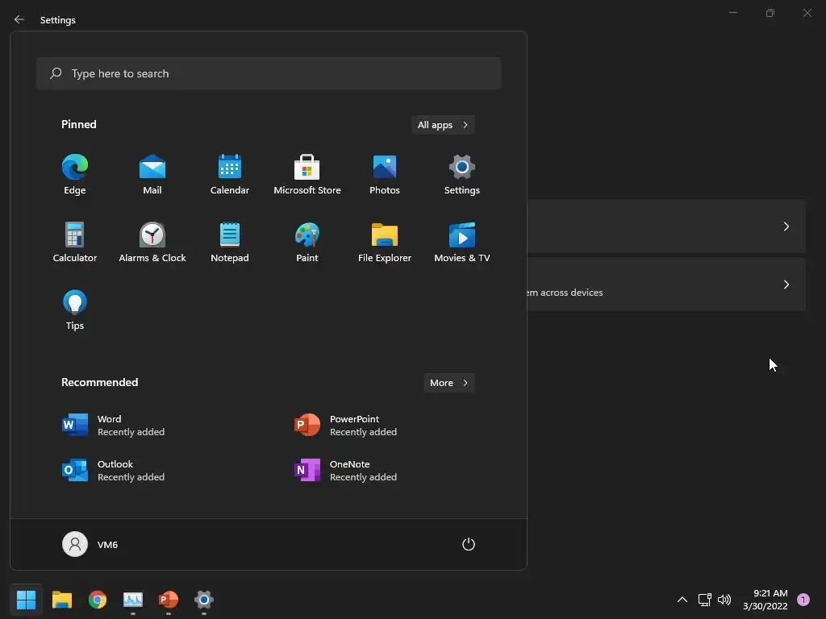The image size is (826, 619).
Task: Open the Calculator pinned app
Action: pyautogui.click(x=75, y=243)
